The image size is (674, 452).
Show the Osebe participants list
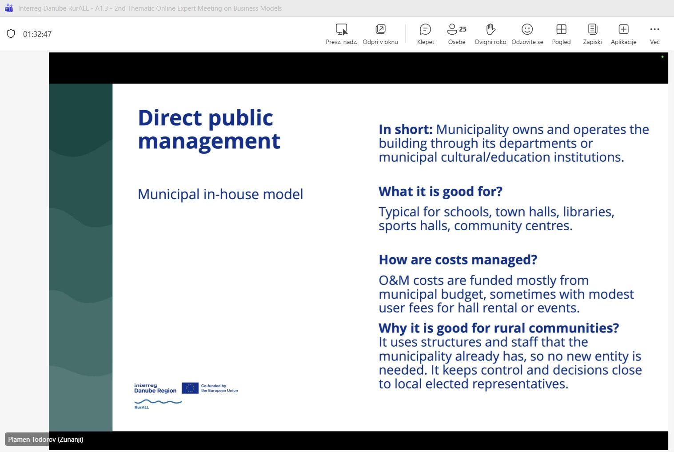[x=456, y=30]
